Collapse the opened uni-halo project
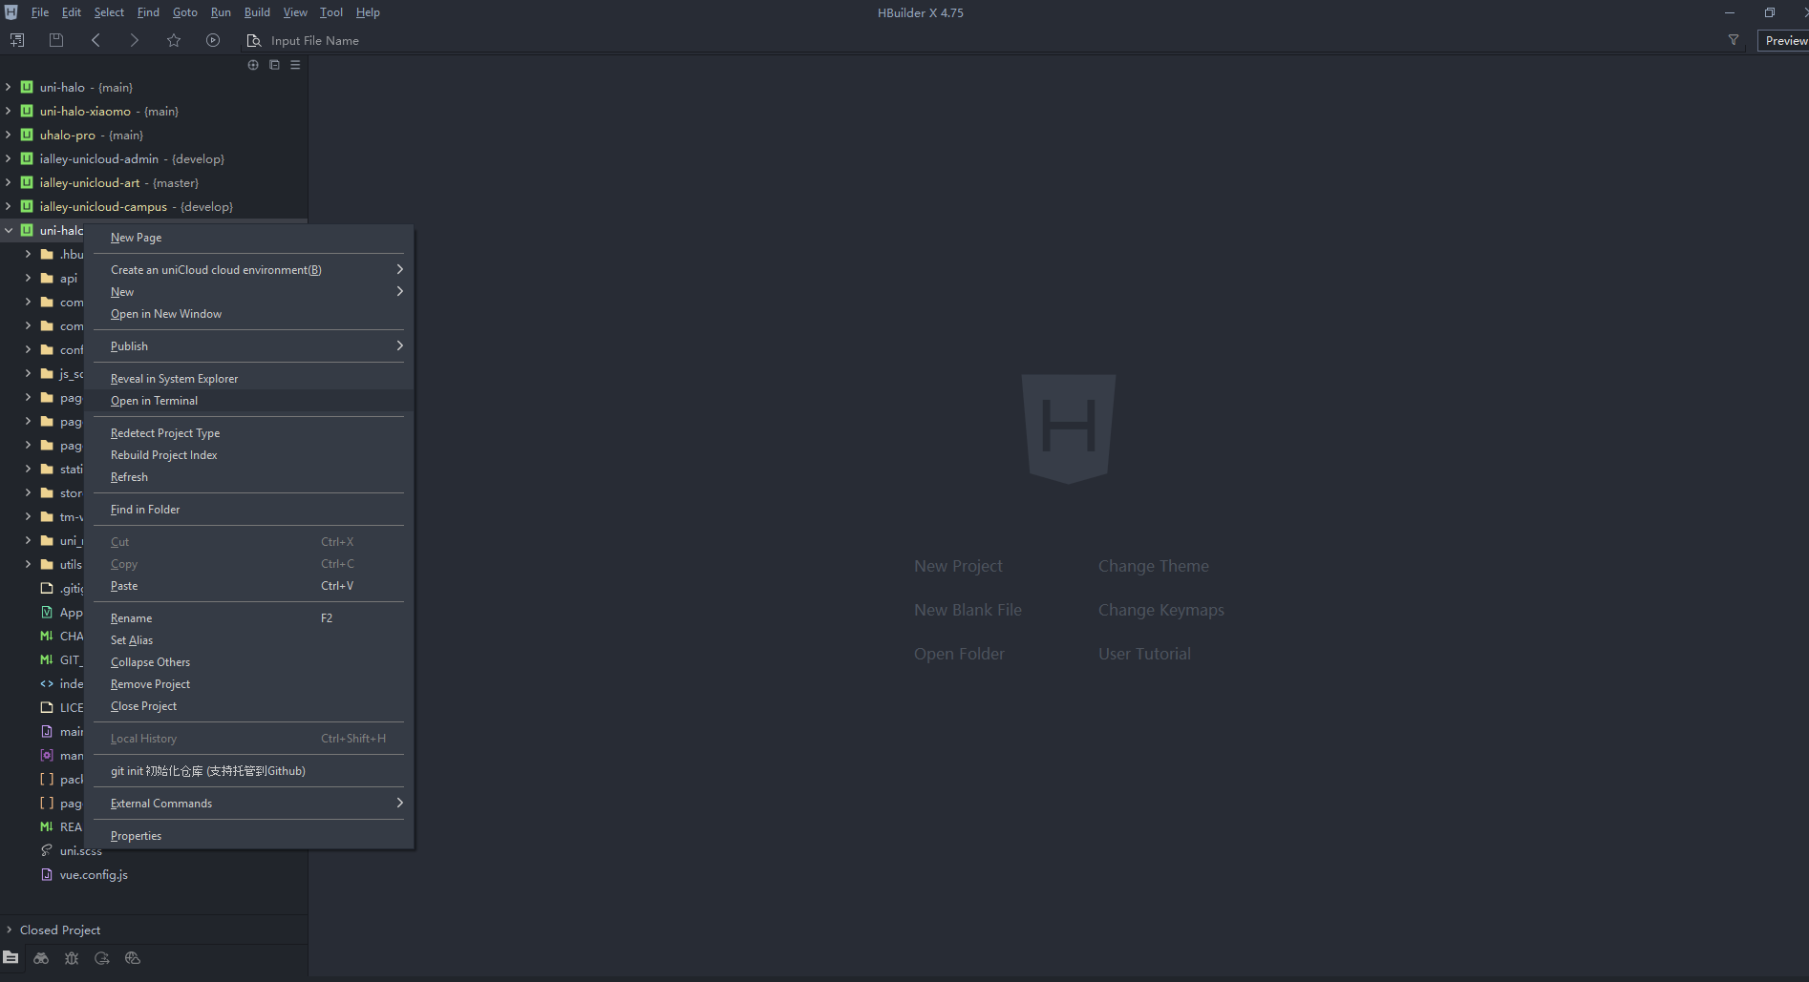The width and height of the screenshot is (1809, 982). point(9,230)
